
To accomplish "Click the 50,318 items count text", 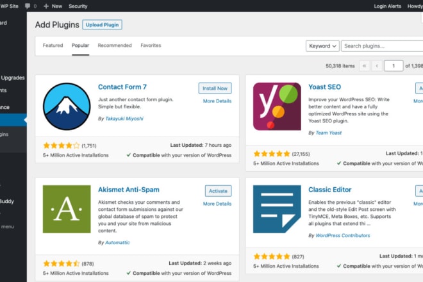I will click(x=340, y=66).
